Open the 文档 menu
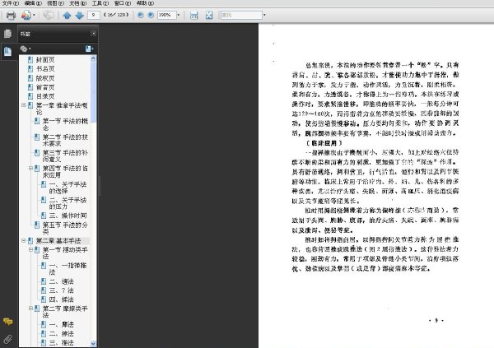Viewport: 494px width, 348px height. coord(78,3)
